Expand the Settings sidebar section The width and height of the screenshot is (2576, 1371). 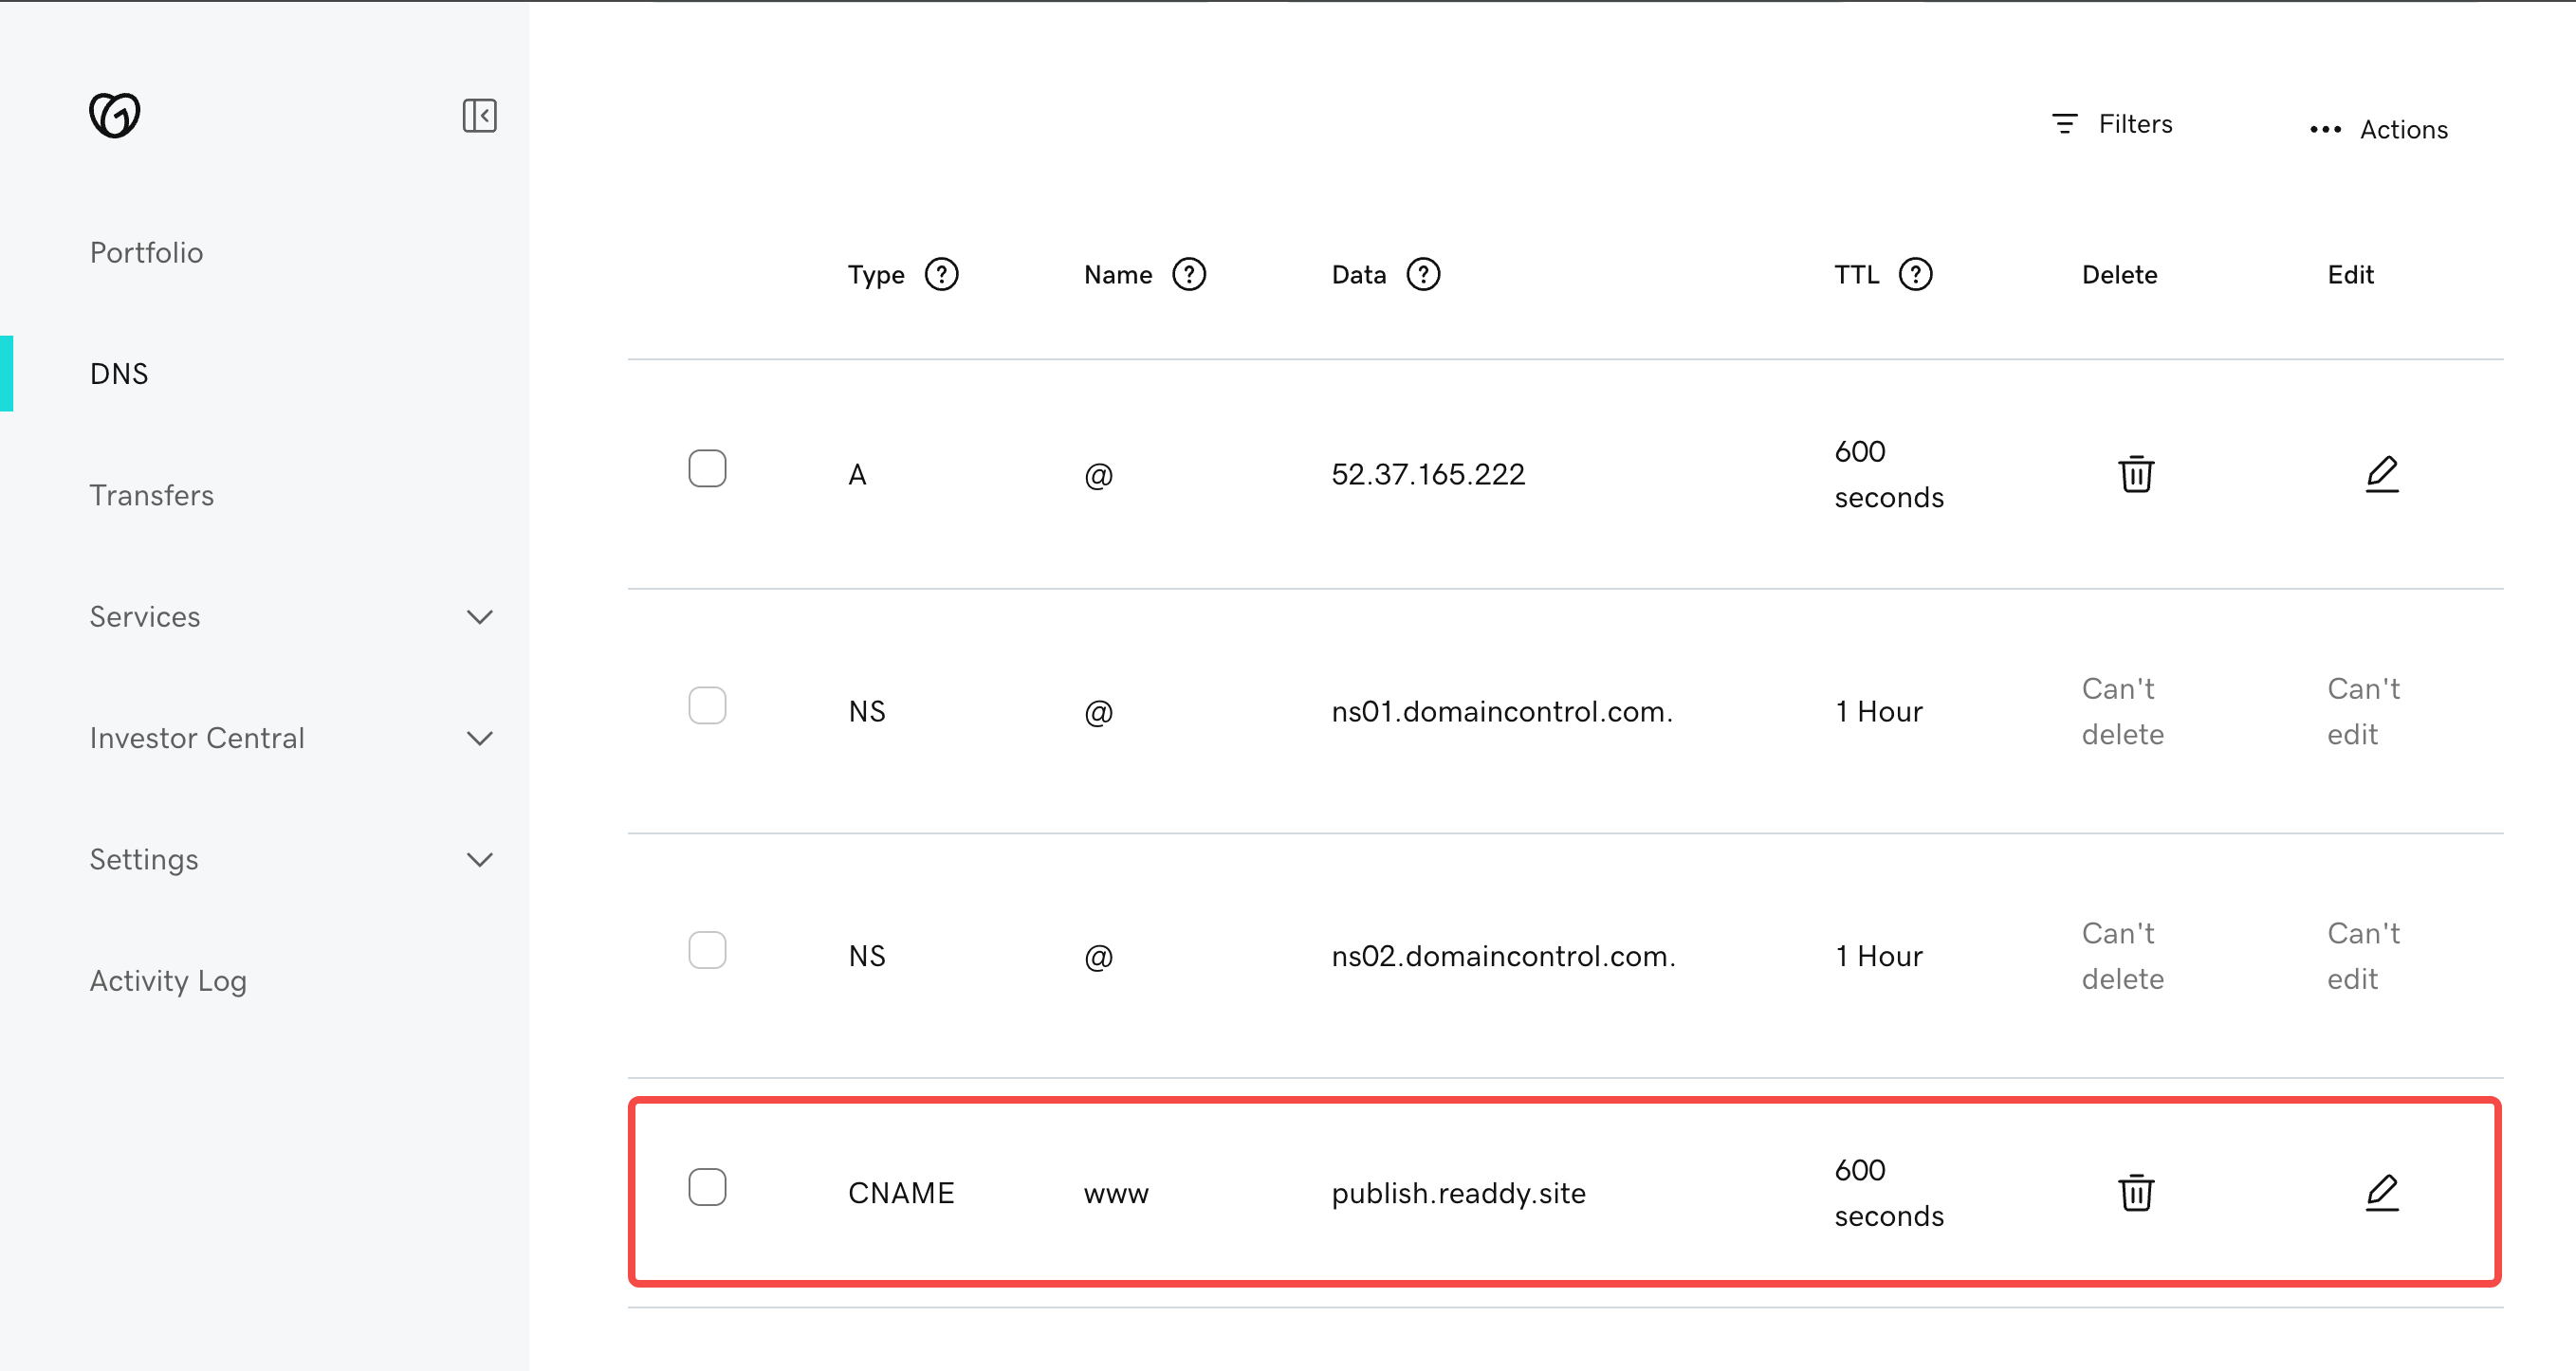coord(479,860)
